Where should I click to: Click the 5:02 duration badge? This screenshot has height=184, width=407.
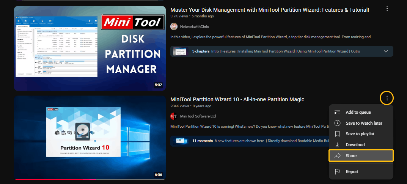point(158,85)
